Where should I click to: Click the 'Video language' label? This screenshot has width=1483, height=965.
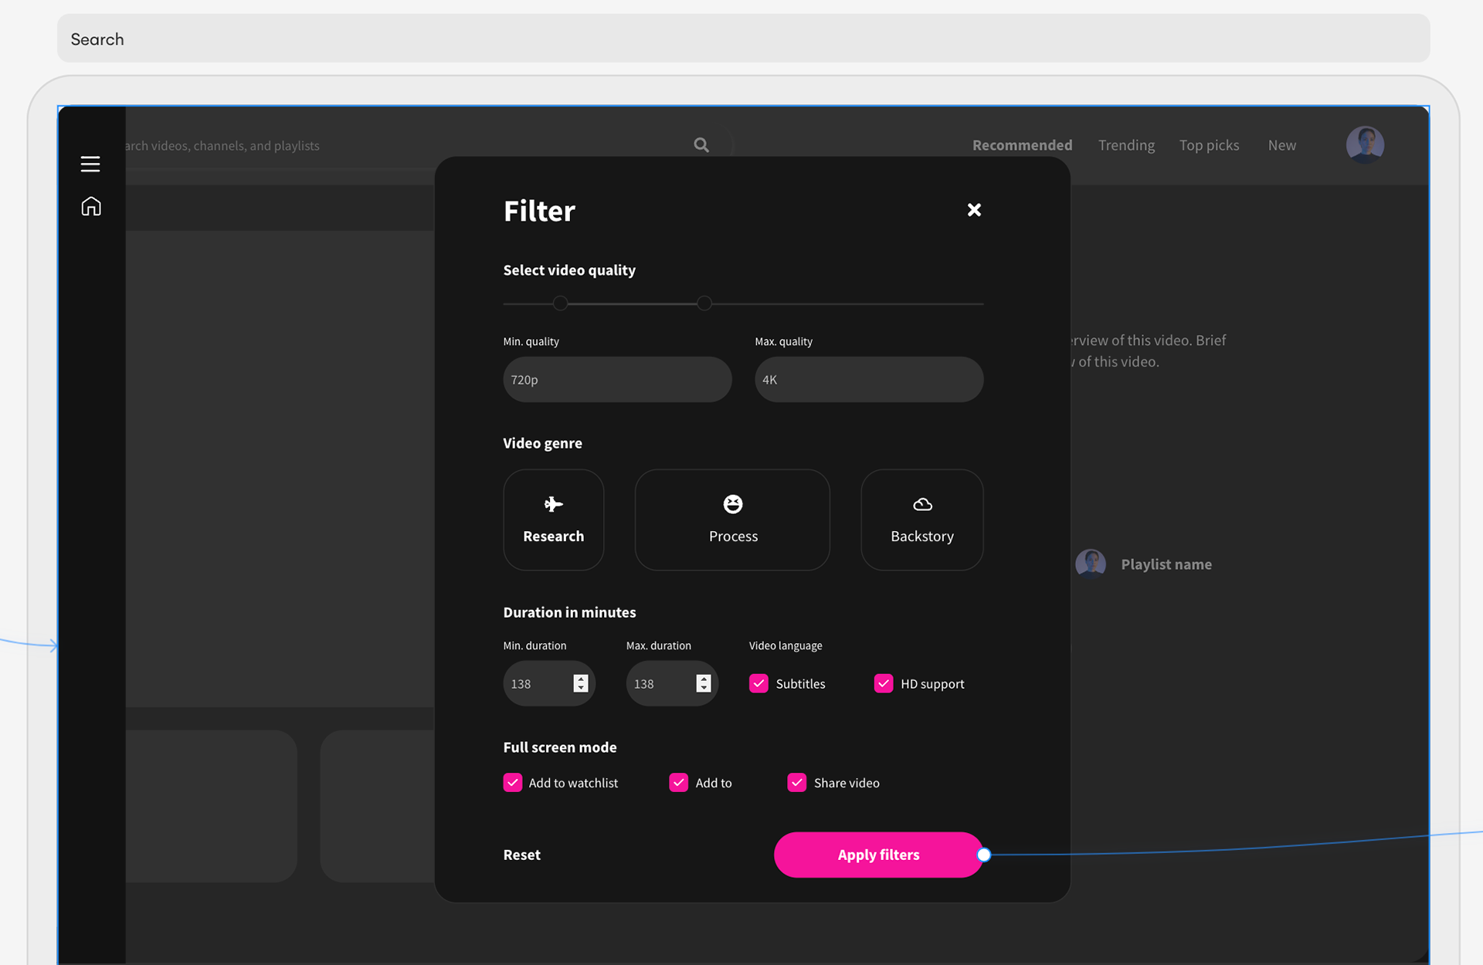click(x=786, y=645)
